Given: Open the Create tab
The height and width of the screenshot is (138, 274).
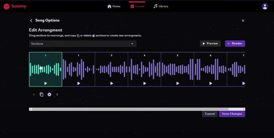Looking at the screenshot, I should tap(137, 6).
